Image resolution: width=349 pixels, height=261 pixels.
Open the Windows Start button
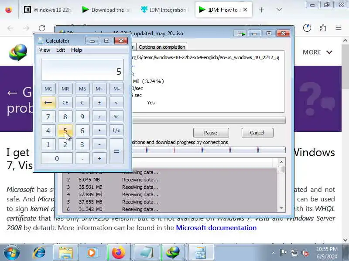pyautogui.click(x=12, y=252)
